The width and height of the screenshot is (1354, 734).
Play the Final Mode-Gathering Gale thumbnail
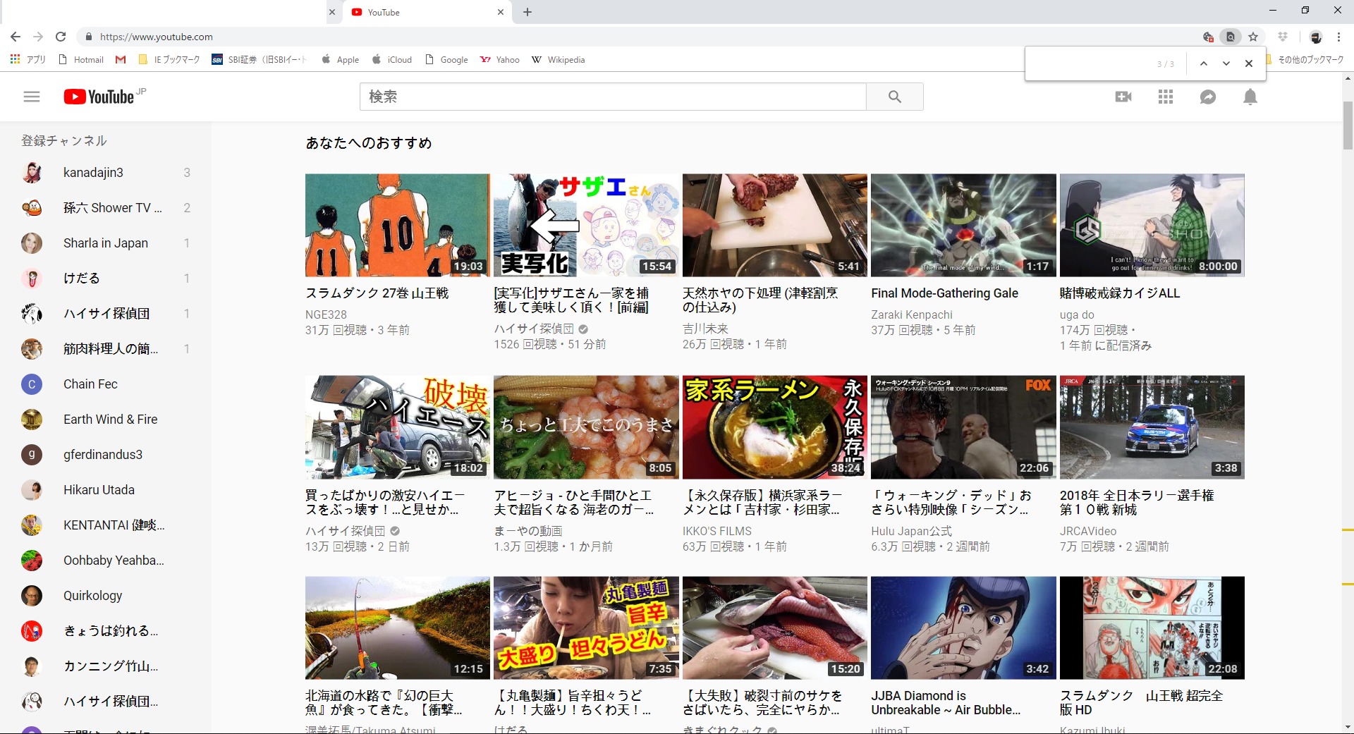(x=963, y=225)
